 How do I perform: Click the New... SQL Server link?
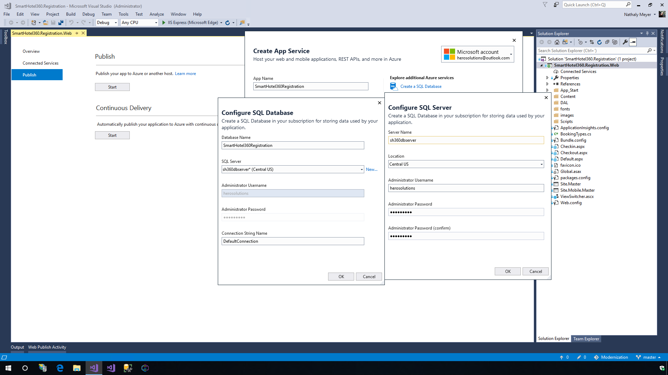(372, 169)
